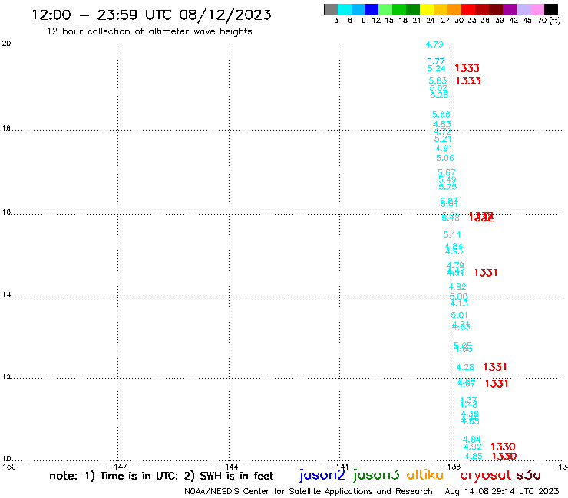The height and width of the screenshot is (498, 568).
Task: Select the 5.24 wave height value
Action: pos(437,68)
